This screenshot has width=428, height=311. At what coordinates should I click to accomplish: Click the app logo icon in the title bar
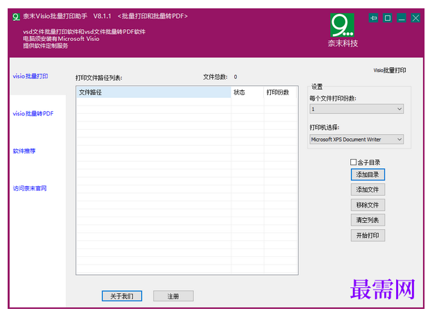(16, 17)
